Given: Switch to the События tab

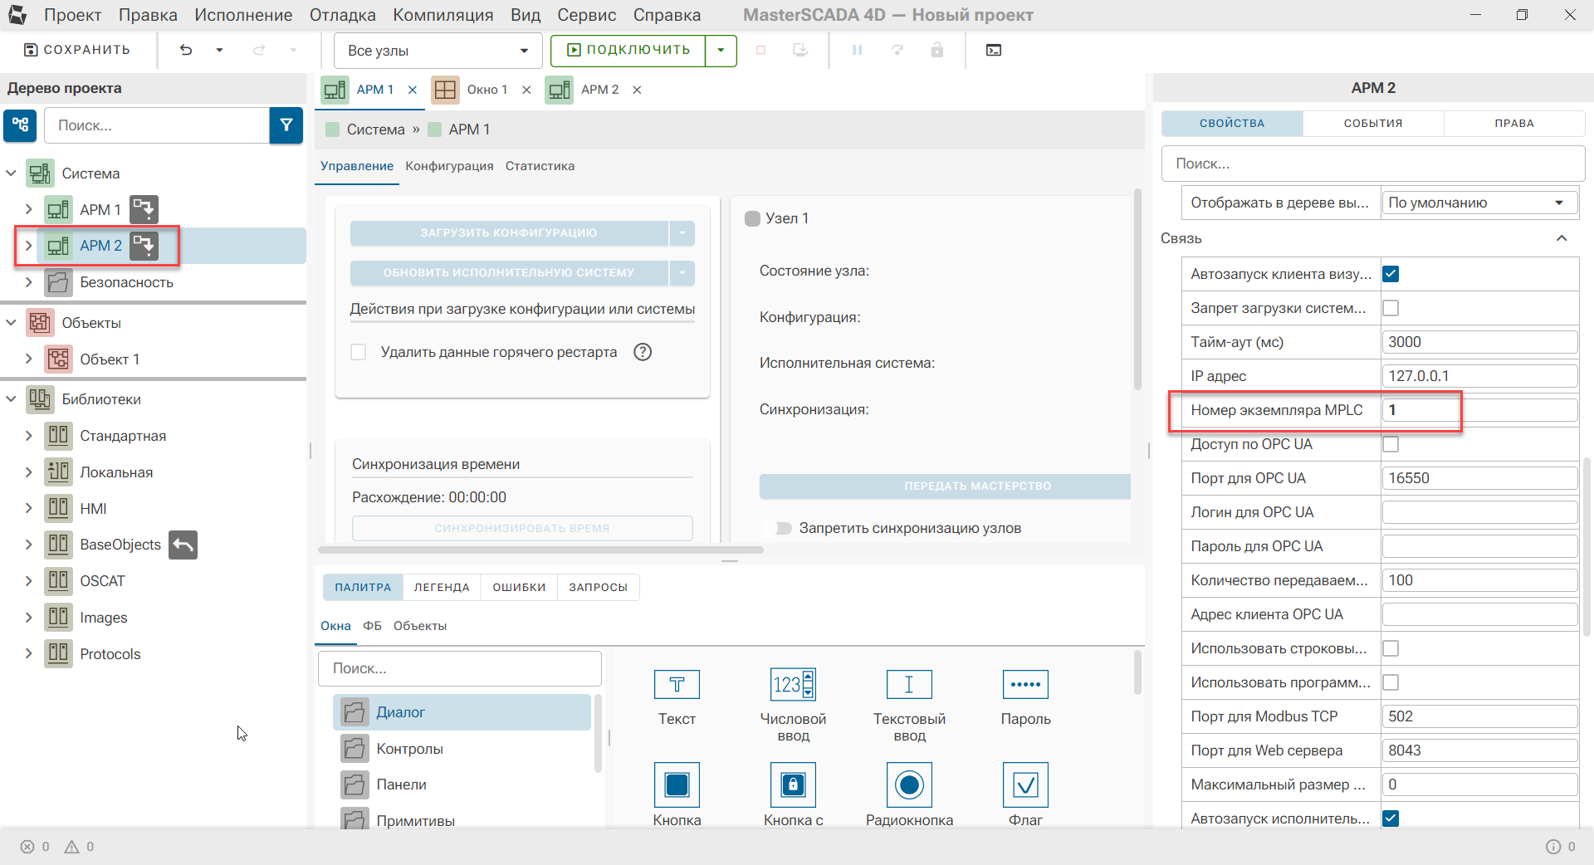Looking at the screenshot, I should [1373, 123].
